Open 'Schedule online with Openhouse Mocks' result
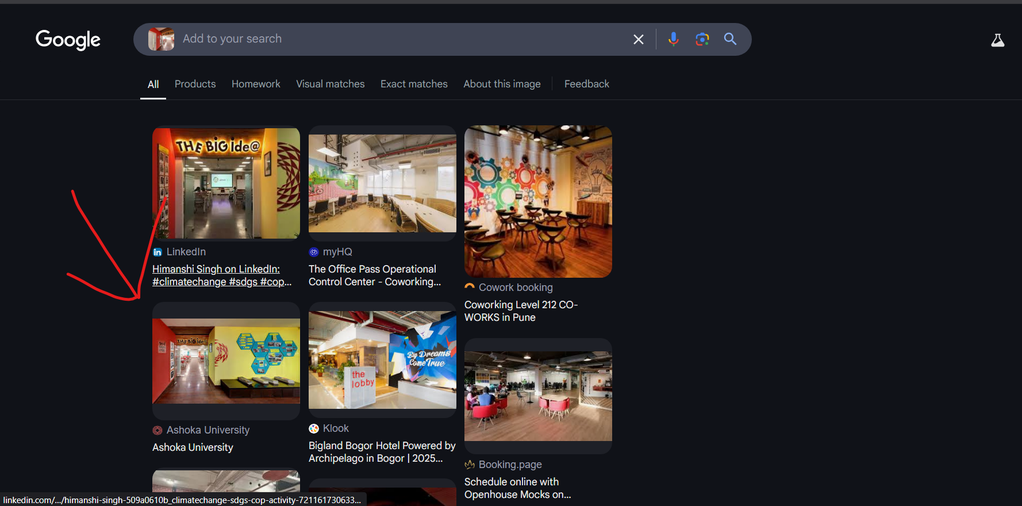Viewport: 1022px width, 506px height. pos(518,488)
